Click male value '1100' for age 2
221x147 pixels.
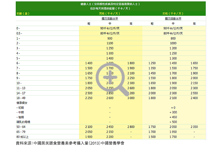click(x=110, y=43)
